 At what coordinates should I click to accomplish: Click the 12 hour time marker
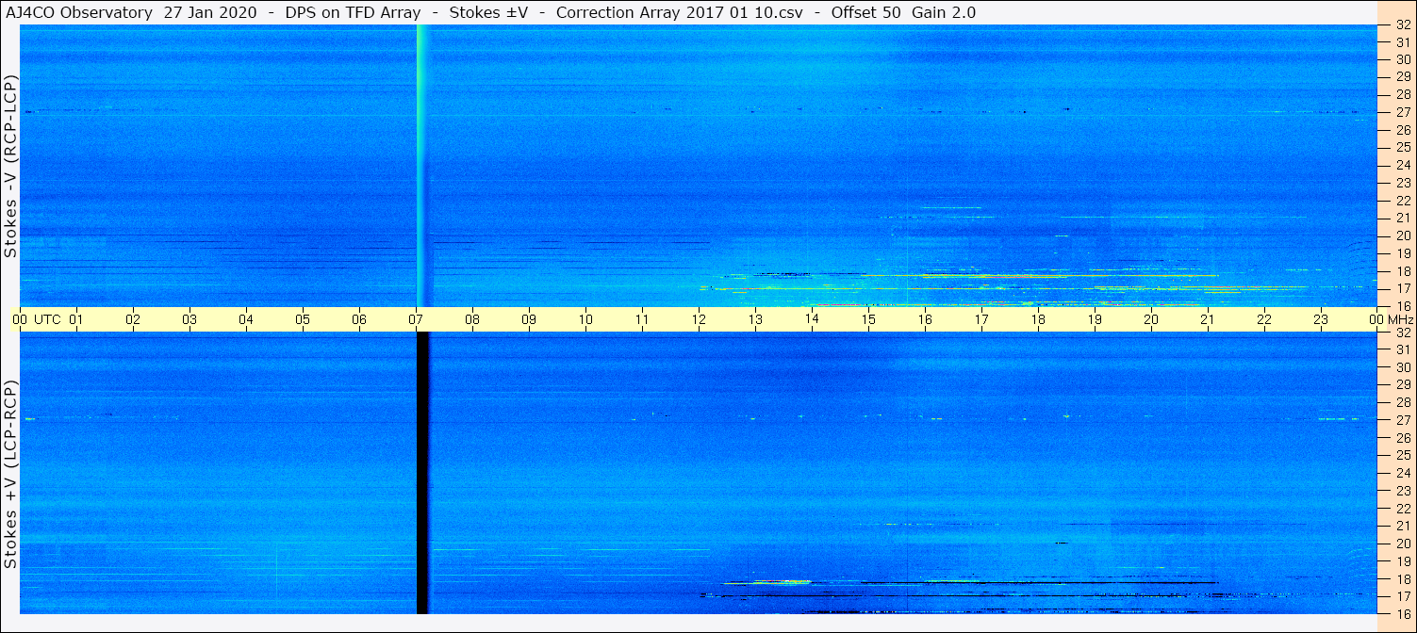[699, 319]
